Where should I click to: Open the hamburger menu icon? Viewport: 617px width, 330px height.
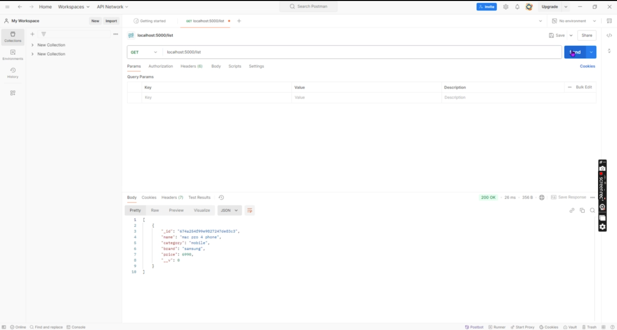[7, 7]
